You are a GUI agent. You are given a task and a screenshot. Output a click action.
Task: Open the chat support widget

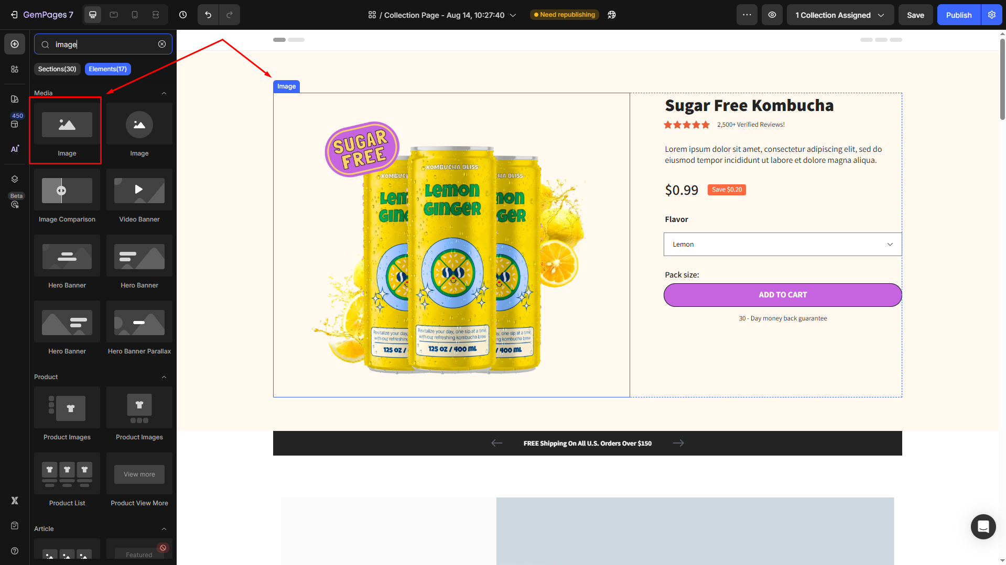[983, 526]
